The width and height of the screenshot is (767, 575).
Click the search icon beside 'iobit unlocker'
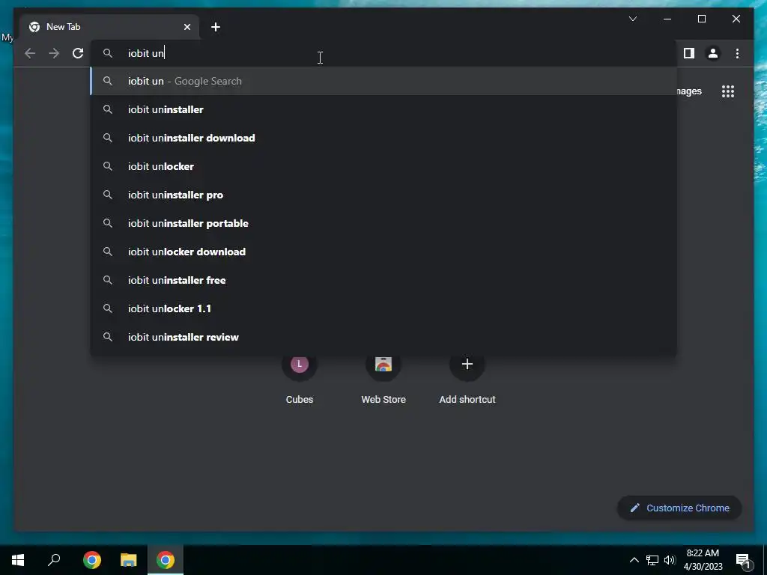pos(108,166)
